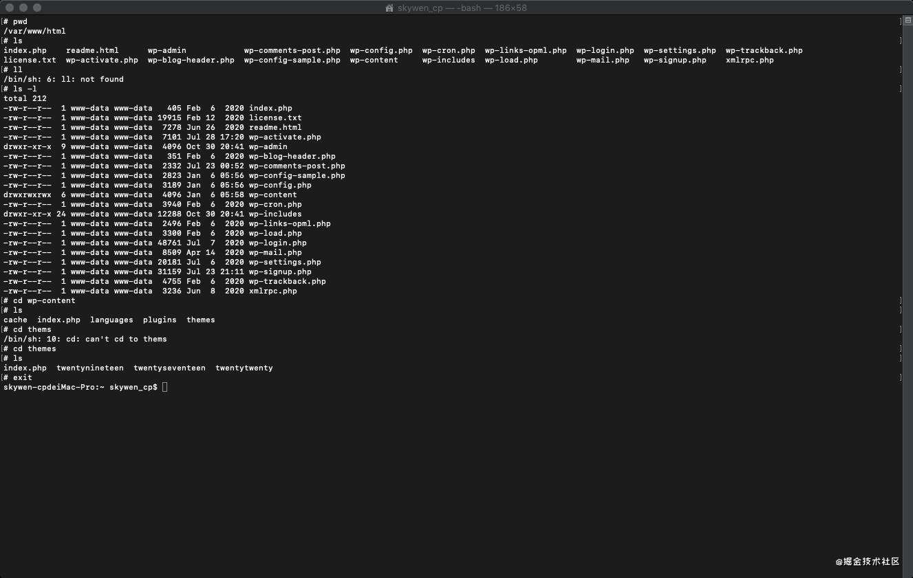Click 'cache' in wp-content ls output
The height and width of the screenshot is (578, 913).
click(x=15, y=320)
